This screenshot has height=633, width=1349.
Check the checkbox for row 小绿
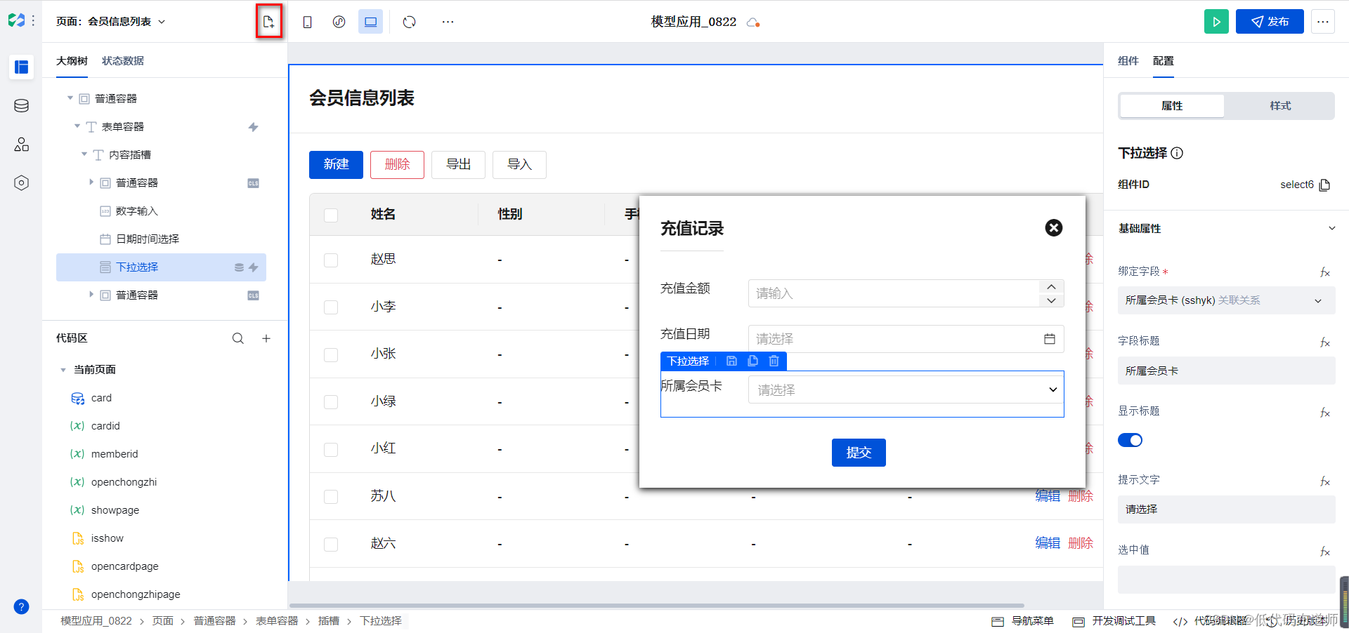331,402
